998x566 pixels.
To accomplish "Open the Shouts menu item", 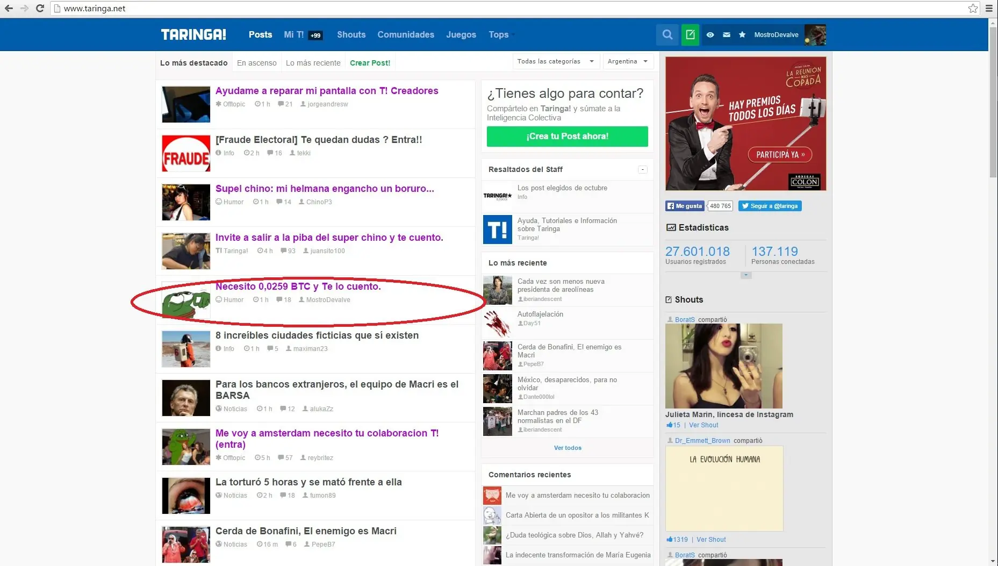I will click(351, 34).
